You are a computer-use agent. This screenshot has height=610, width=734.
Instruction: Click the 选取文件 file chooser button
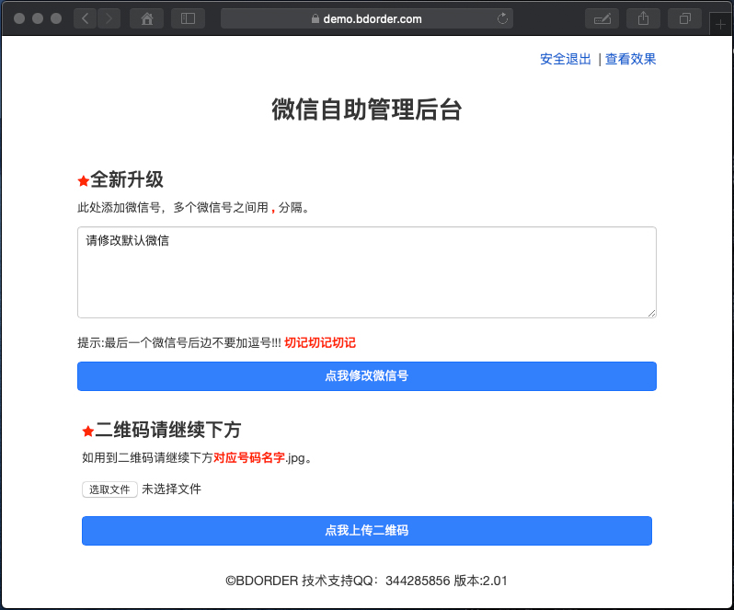tap(109, 489)
